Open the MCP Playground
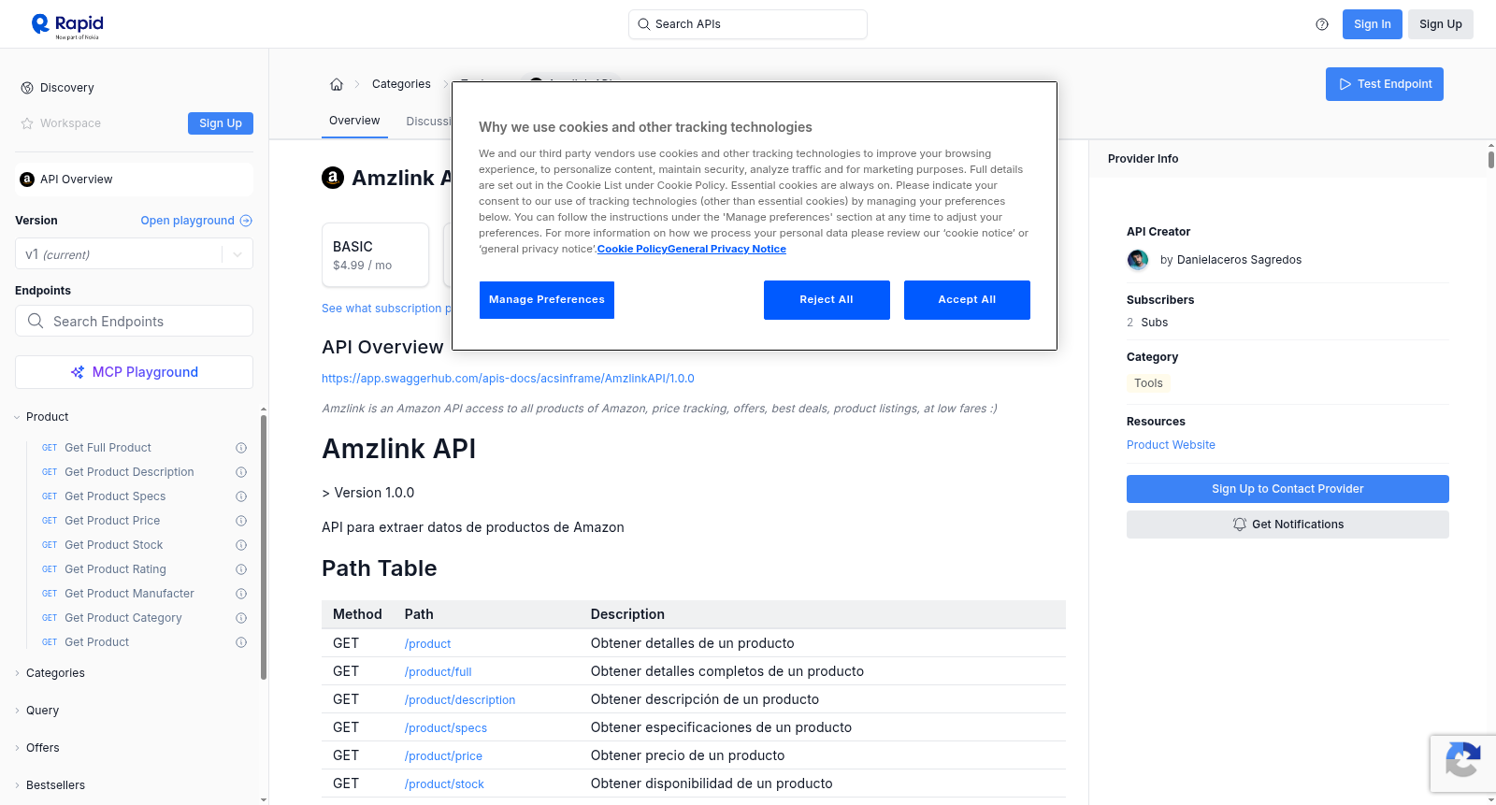This screenshot has height=805, width=1496. (x=134, y=372)
